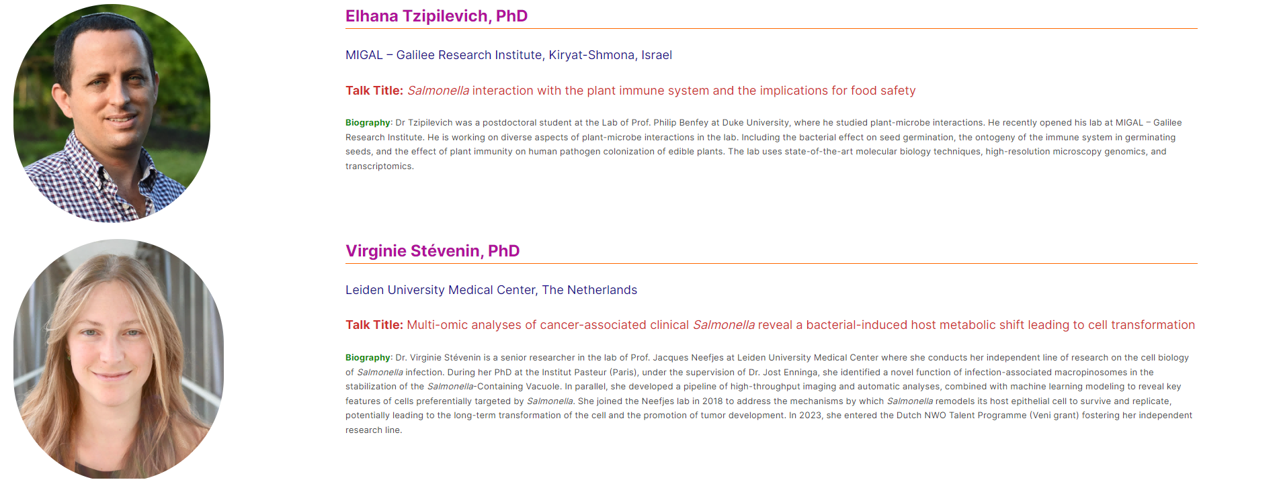
Task: Click the Multi-omic analyses talk title text
Action: pyautogui.click(x=800, y=325)
